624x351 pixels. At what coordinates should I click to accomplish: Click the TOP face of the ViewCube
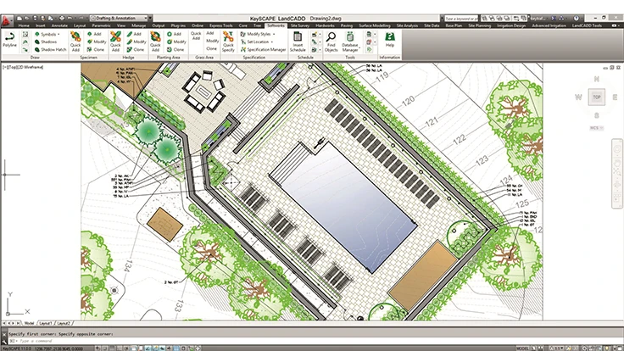(595, 97)
